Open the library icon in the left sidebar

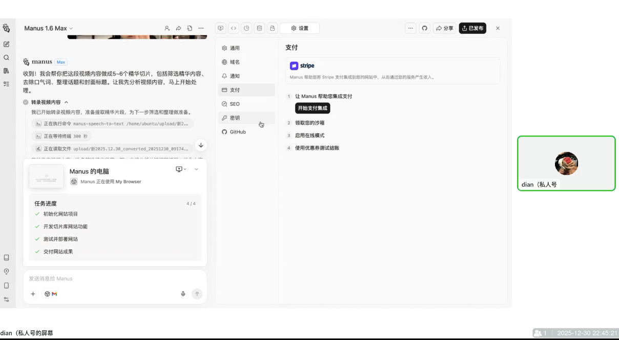point(6,72)
